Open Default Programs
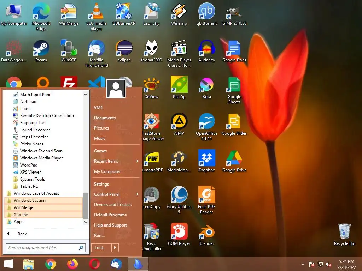The height and width of the screenshot is (271, 362). click(110, 215)
